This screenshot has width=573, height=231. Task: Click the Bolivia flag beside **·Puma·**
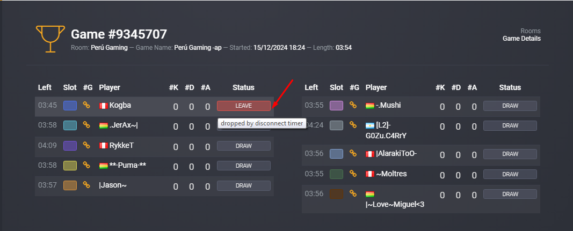coord(104,166)
